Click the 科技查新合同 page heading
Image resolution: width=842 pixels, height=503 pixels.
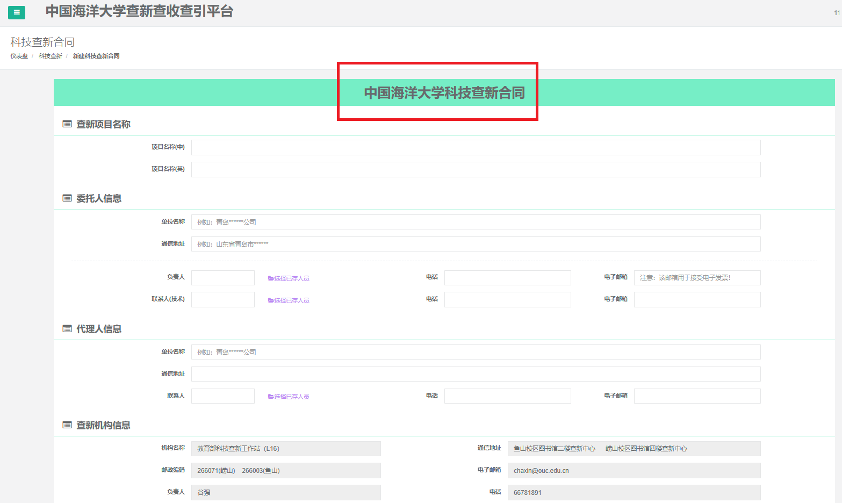point(42,42)
